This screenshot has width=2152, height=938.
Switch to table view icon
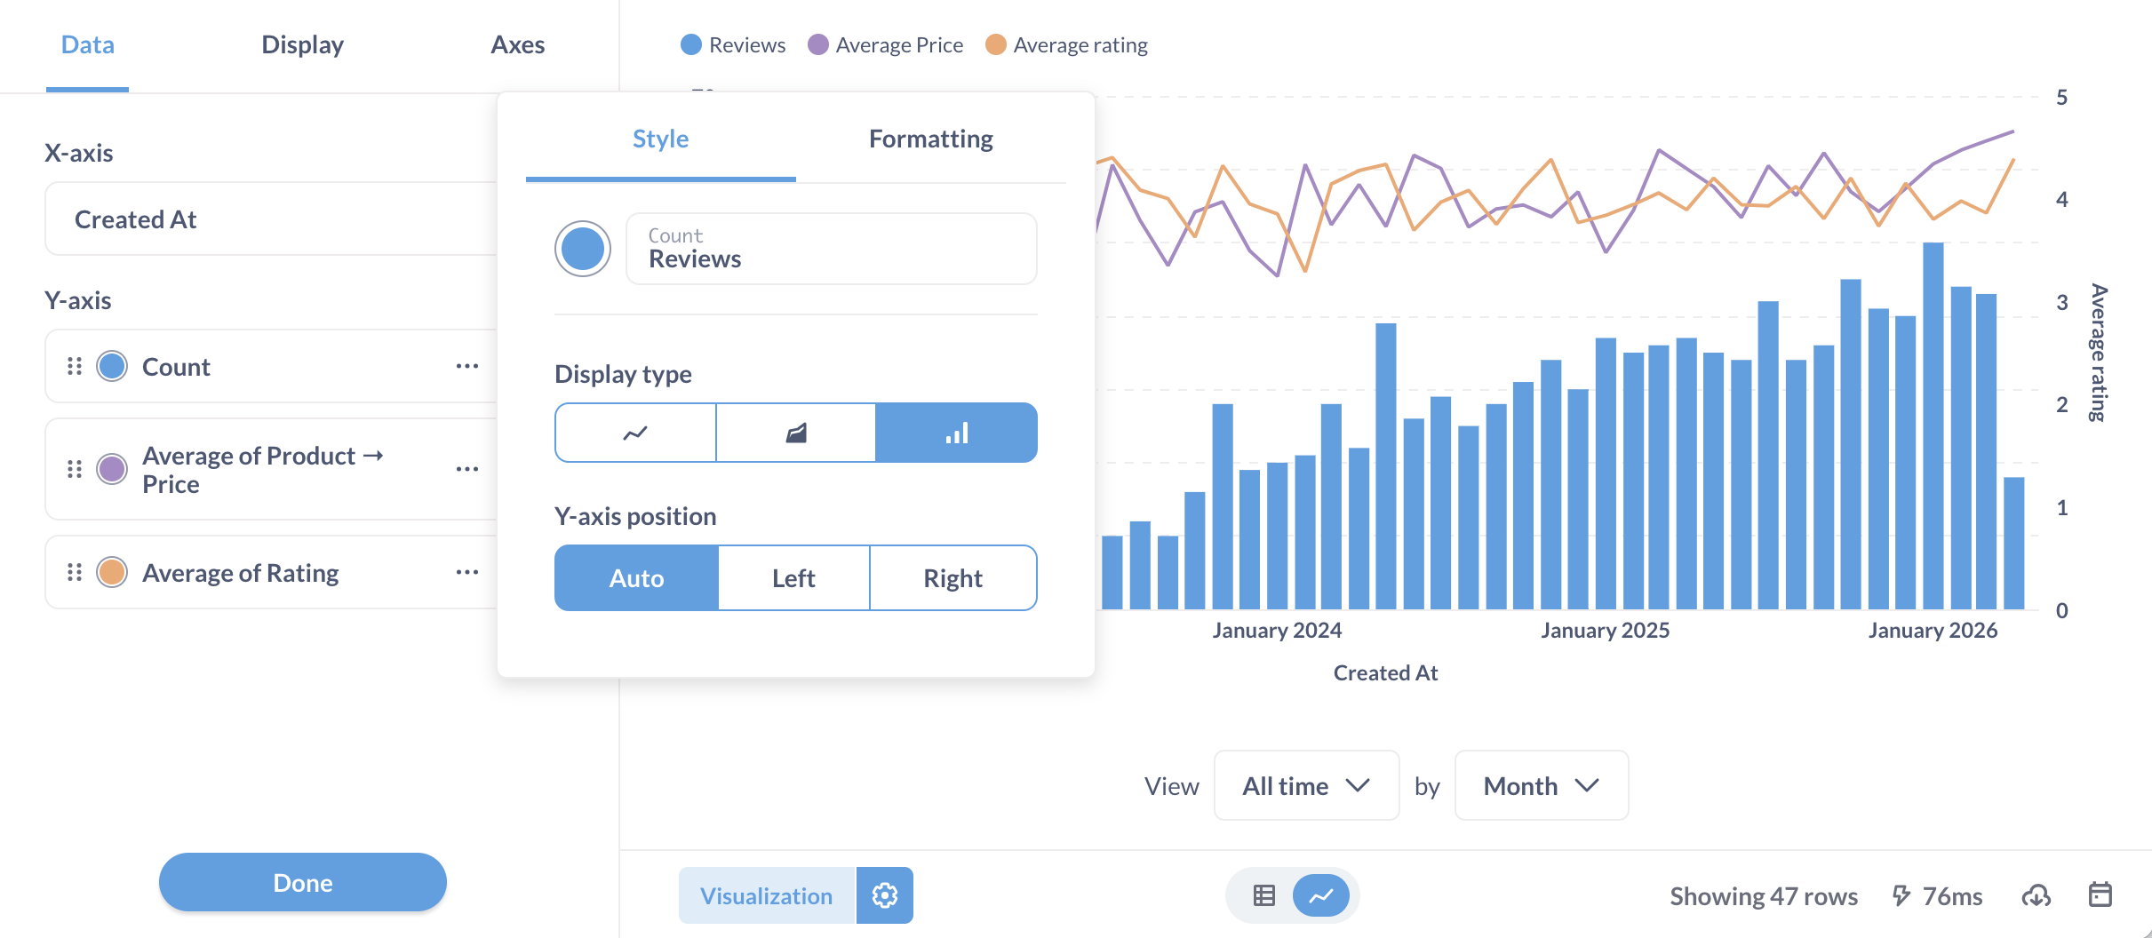pos(1263,895)
